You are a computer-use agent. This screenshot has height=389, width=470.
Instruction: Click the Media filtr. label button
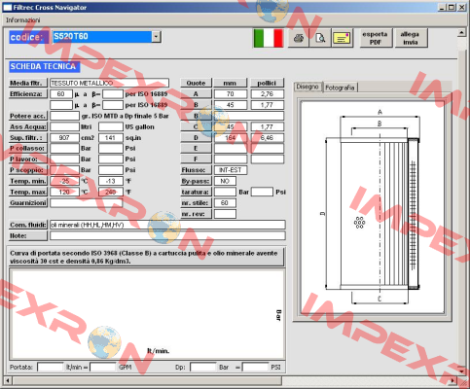coord(28,83)
